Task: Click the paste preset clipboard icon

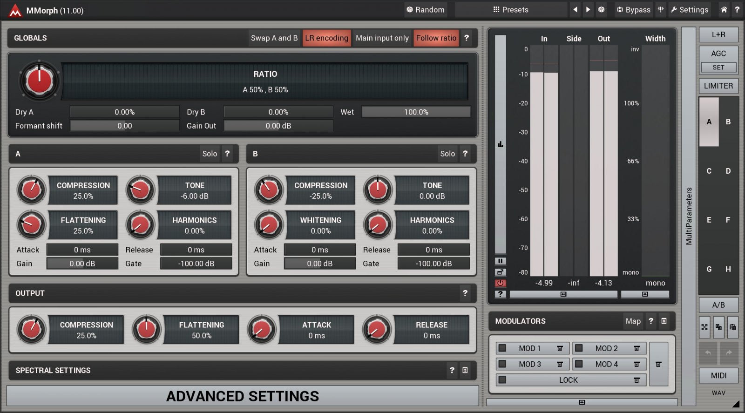Action: click(x=732, y=327)
